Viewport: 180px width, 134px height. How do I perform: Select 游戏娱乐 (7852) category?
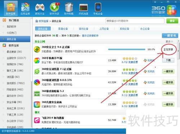point(15,83)
